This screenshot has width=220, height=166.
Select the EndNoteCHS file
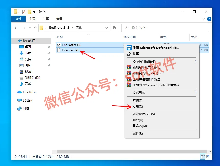click(x=71, y=45)
